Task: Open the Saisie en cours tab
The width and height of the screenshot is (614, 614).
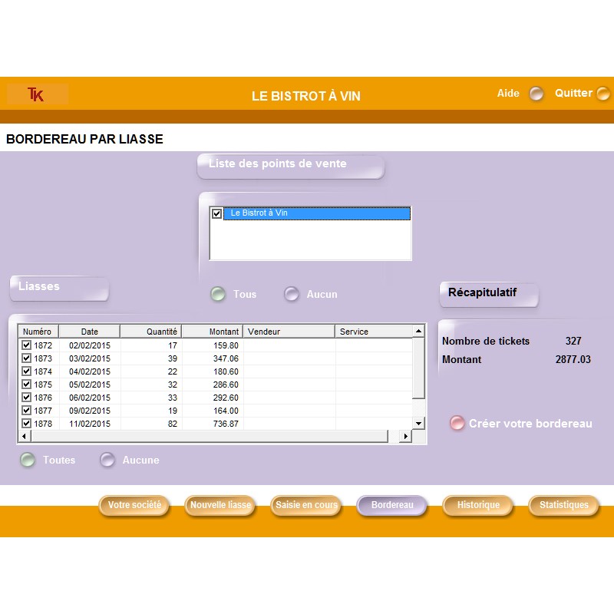Action: tap(306, 505)
